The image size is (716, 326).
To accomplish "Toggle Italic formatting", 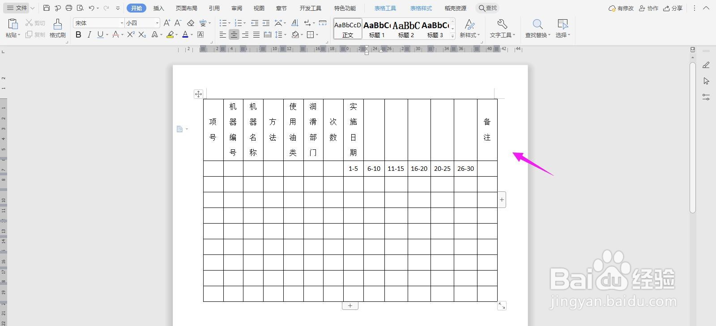I will pyautogui.click(x=89, y=34).
